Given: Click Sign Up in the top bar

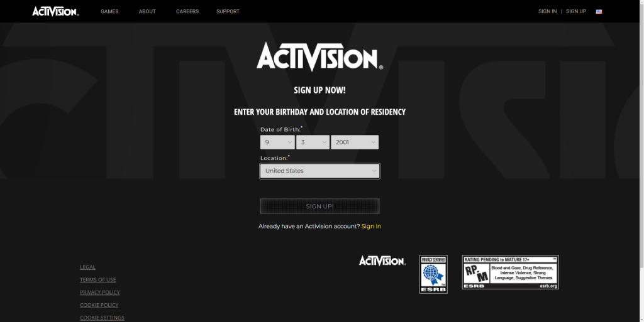Looking at the screenshot, I should coord(576,11).
